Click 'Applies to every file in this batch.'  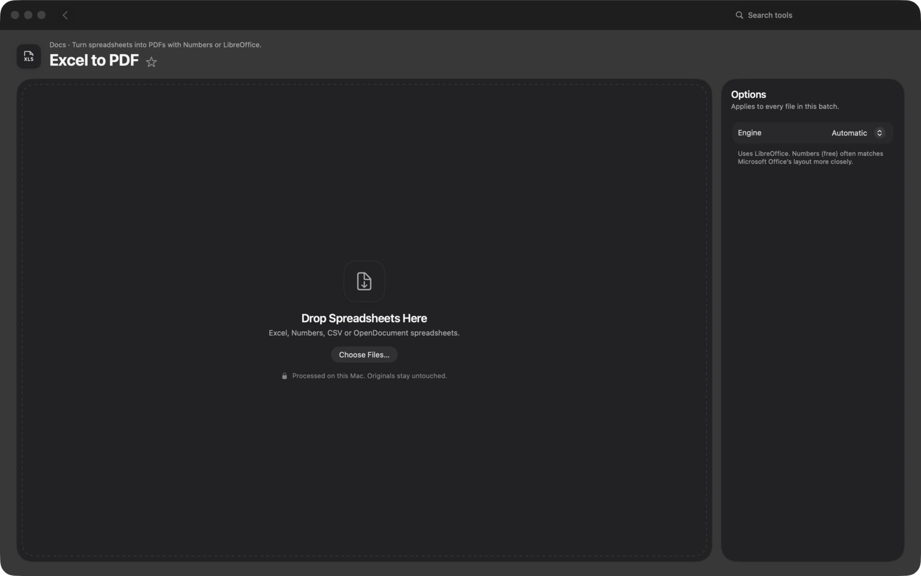click(x=785, y=107)
